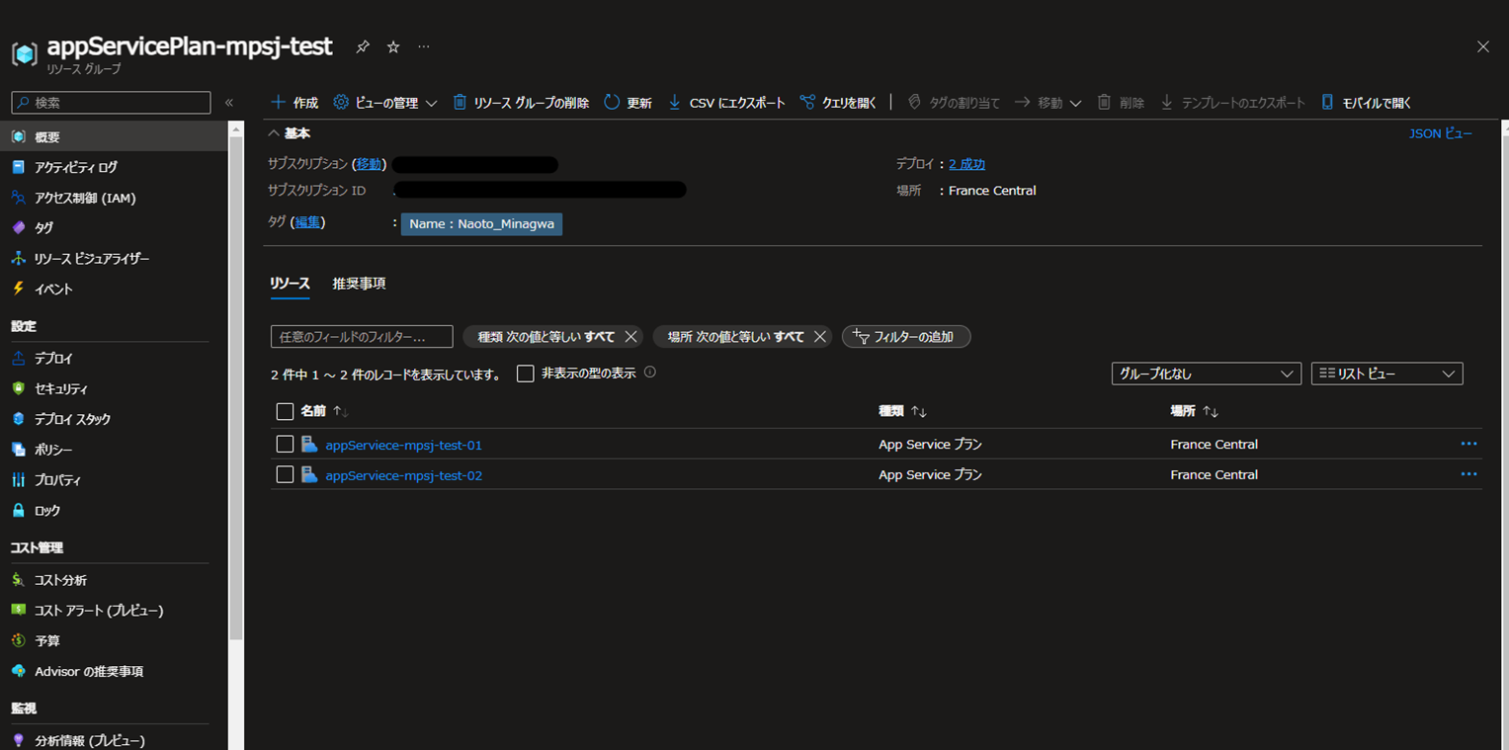The image size is (1509, 750).
Task: Click the ロック padlock icon
Action: tap(18, 511)
